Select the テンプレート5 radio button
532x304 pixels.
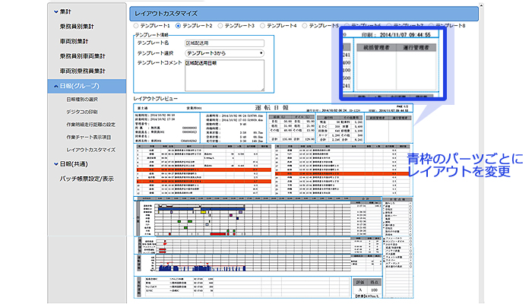click(304, 26)
